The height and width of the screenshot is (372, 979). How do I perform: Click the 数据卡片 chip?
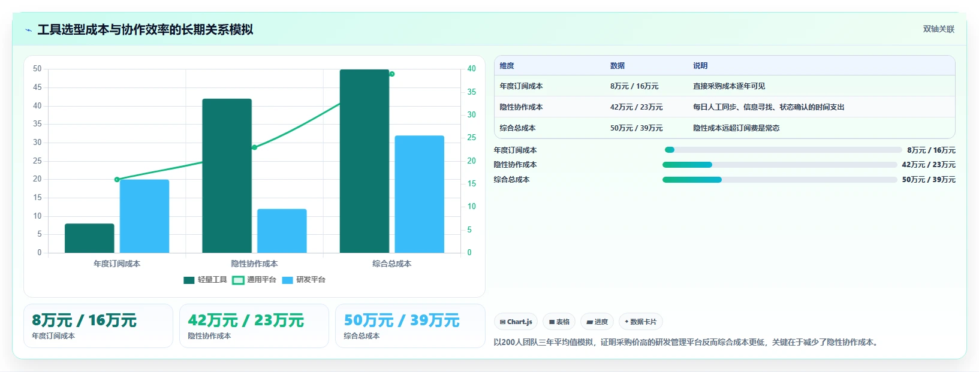coord(641,322)
